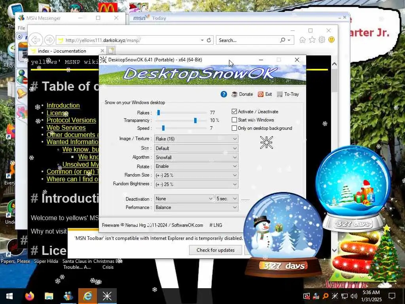
Task: Open the new tab button in IE
Action: 111,51
